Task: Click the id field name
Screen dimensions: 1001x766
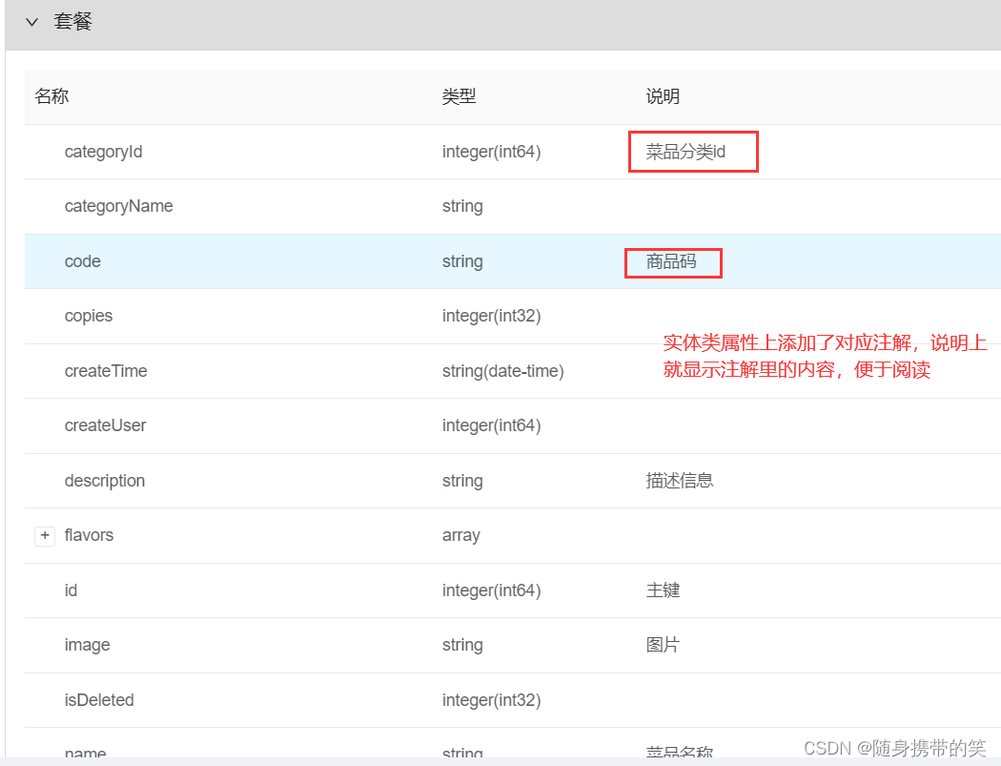Action: 71,590
